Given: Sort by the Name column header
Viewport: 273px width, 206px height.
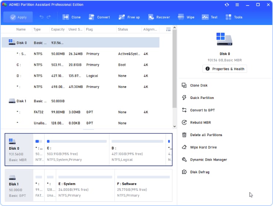Looking at the screenshot, I should click(x=21, y=29).
